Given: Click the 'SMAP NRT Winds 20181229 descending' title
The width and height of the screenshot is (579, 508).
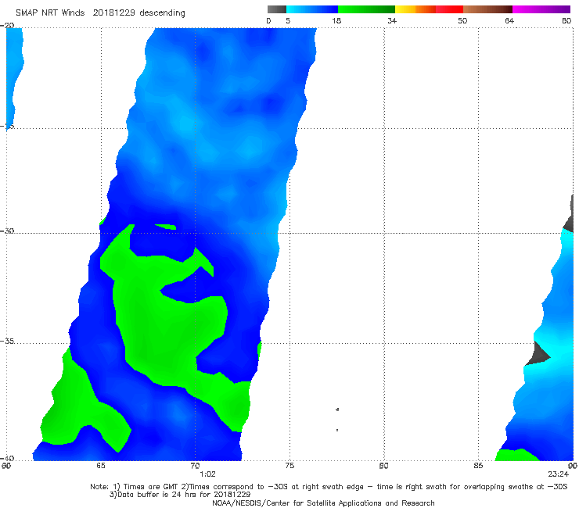Looking at the screenshot, I should [100, 13].
